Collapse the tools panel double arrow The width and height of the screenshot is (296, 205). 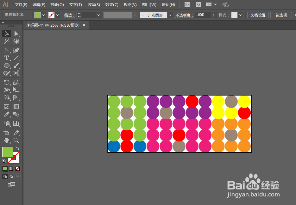point(3,22)
